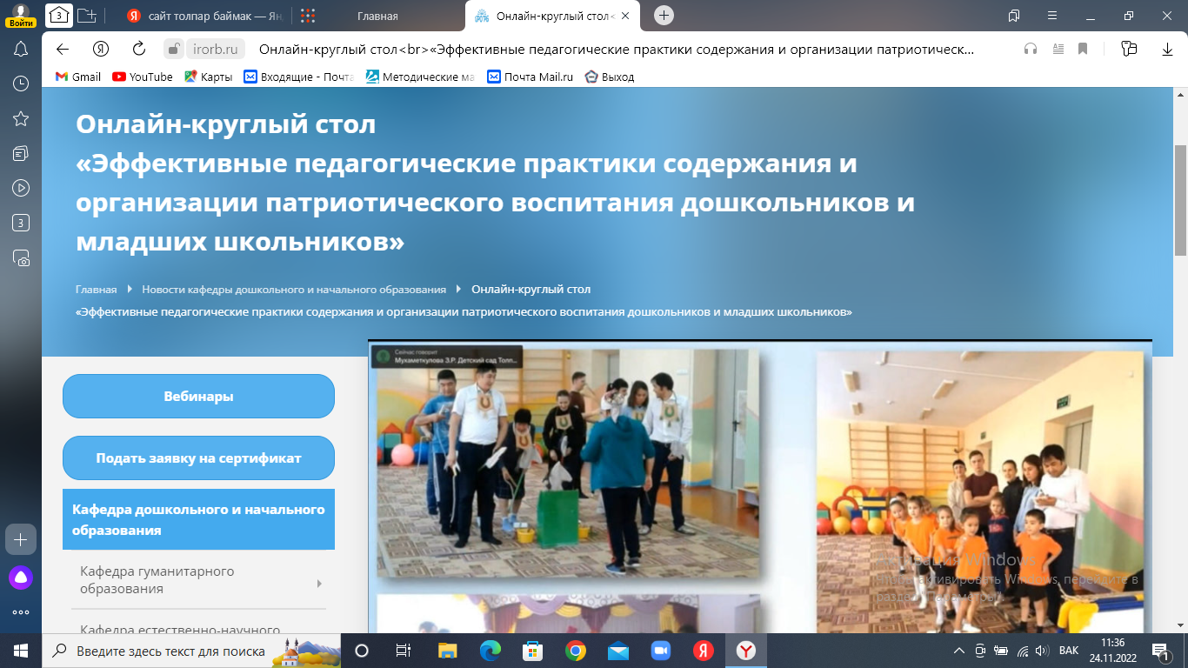Click the page vertical scrollbar

[1180, 217]
